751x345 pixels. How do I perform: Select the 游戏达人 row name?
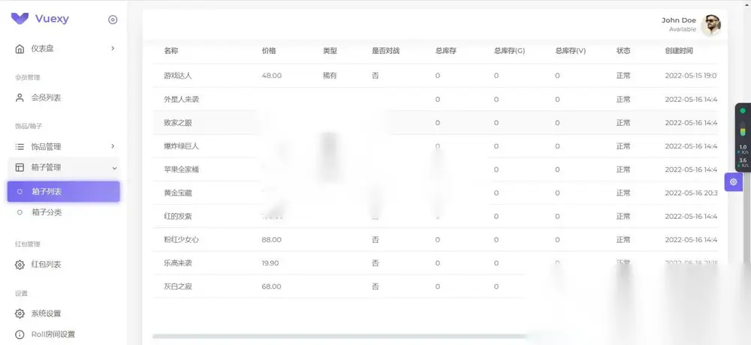(x=178, y=76)
